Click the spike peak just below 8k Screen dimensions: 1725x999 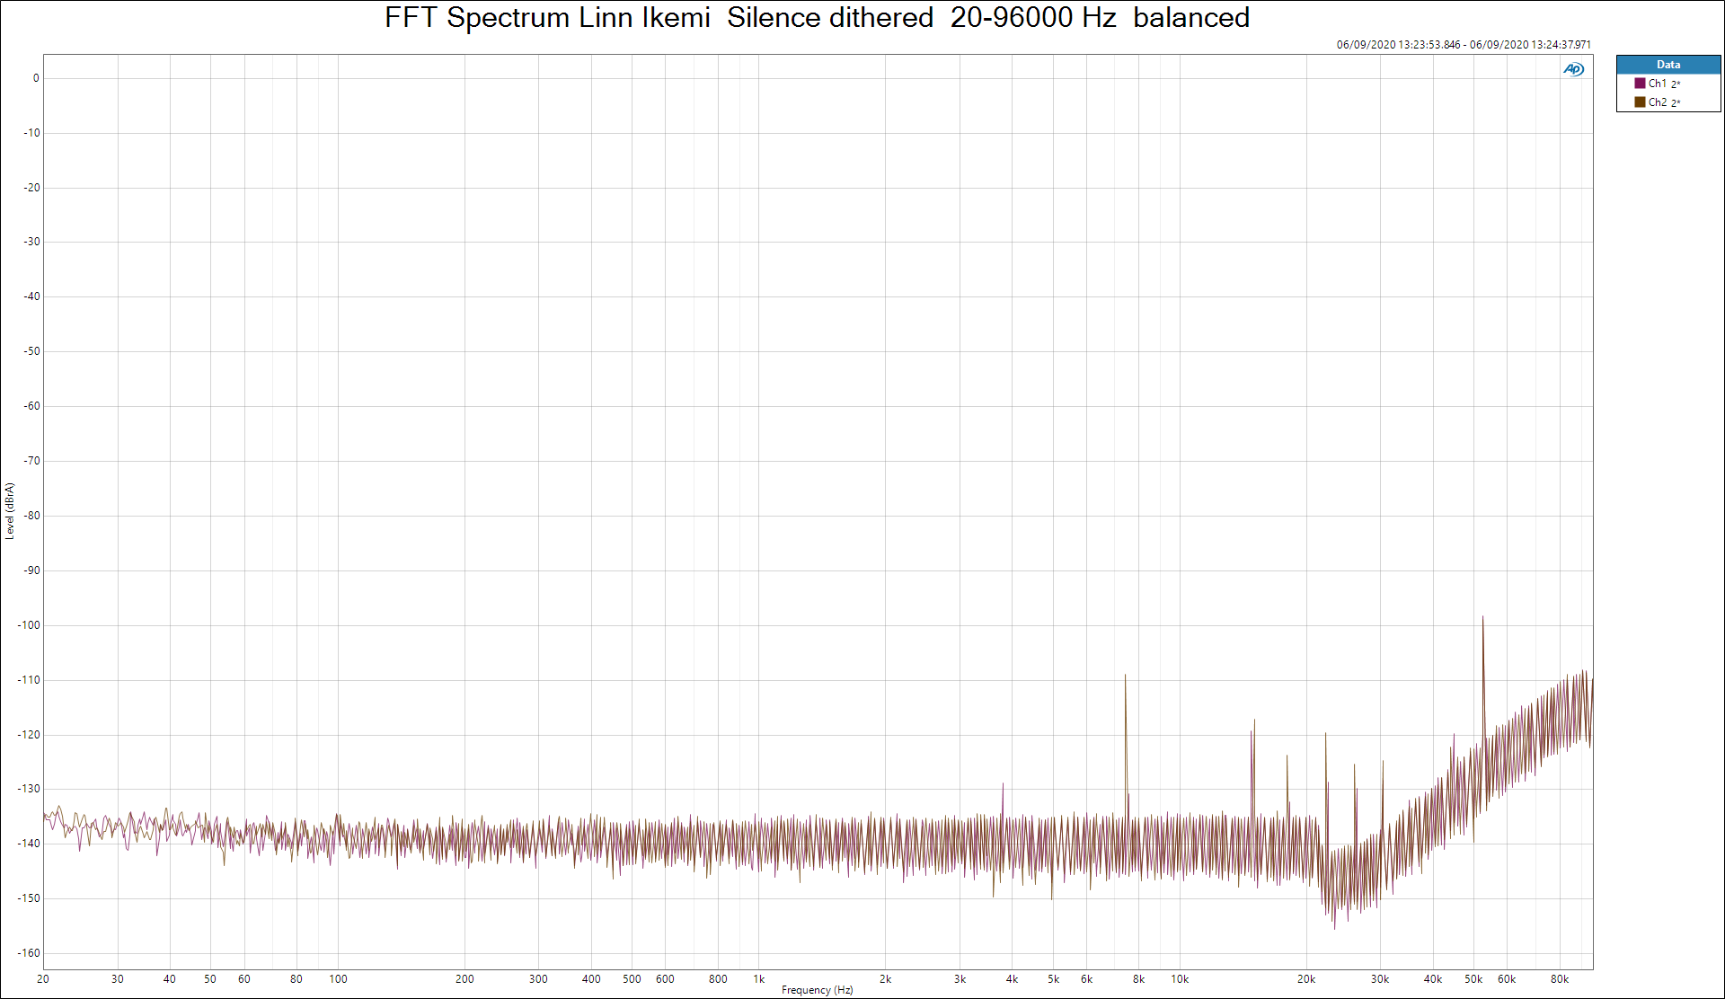click(1125, 676)
